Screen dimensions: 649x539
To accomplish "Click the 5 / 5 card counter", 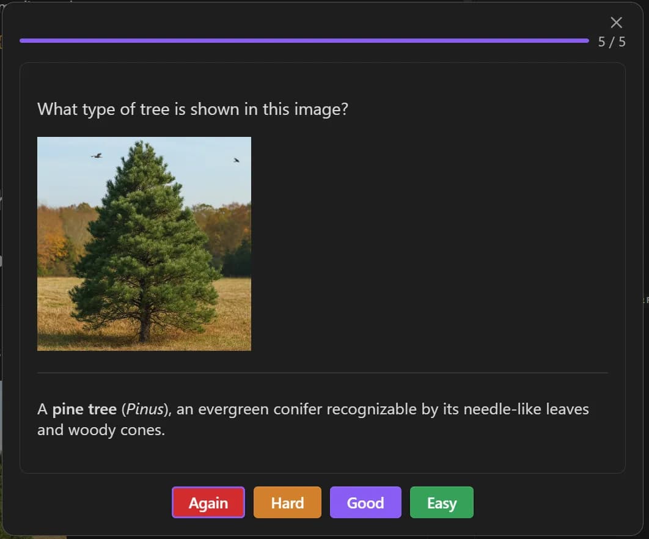I will pyautogui.click(x=612, y=42).
